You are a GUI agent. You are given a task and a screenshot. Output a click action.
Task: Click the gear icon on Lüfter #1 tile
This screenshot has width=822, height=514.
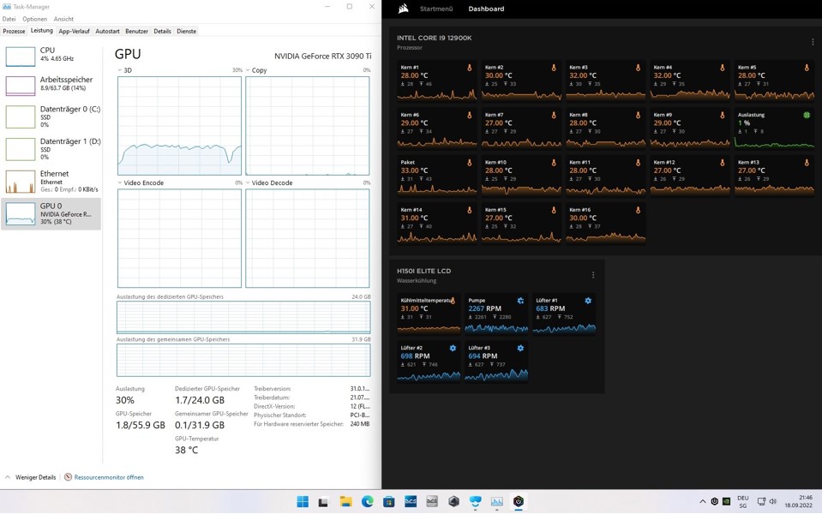click(588, 301)
